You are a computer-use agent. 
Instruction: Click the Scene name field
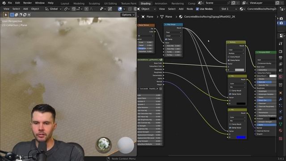pos(215,3)
